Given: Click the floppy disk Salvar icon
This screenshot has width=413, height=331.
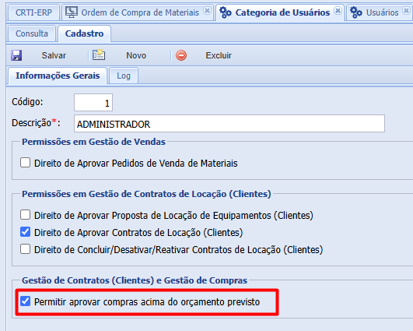Looking at the screenshot, I should pyautogui.click(x=16, y=55).
